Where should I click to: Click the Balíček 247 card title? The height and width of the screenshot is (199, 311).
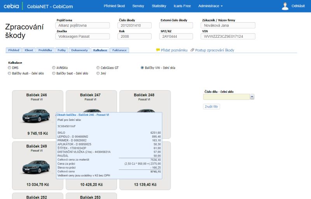(x=90, y=95)
